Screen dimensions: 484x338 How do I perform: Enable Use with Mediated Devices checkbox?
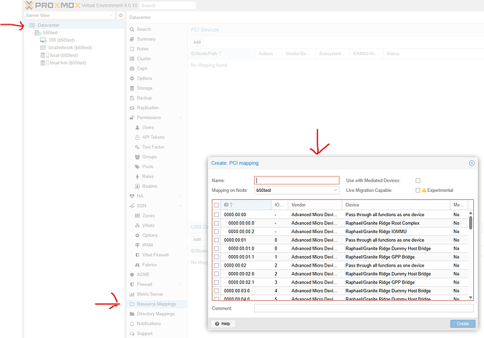pos(418,180)
